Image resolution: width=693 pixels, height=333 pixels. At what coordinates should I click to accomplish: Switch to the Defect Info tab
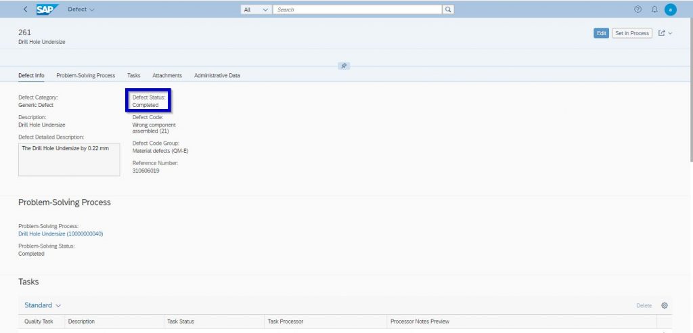point(31,76)
